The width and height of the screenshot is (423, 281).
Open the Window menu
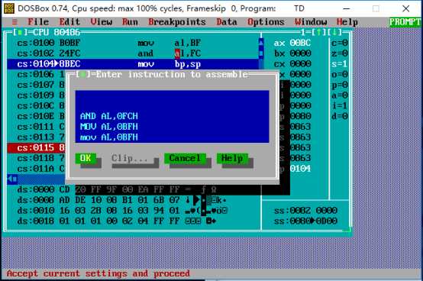click(311, 22)
